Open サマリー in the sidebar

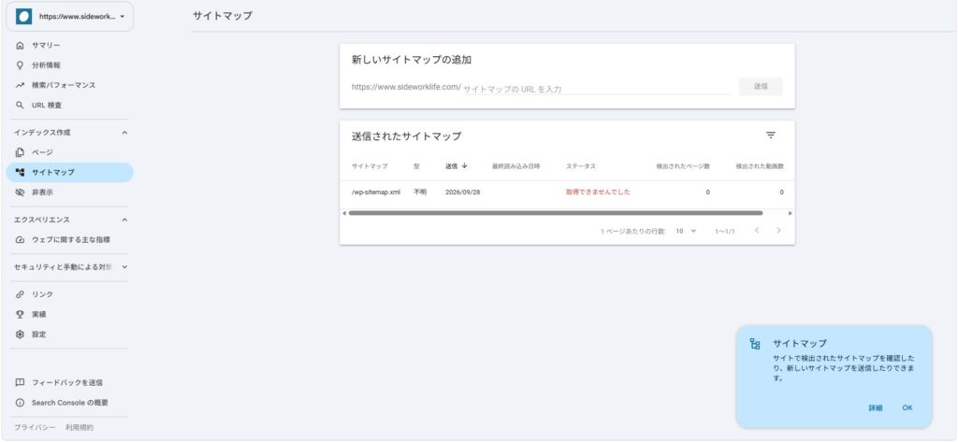(x=69, y=45)
